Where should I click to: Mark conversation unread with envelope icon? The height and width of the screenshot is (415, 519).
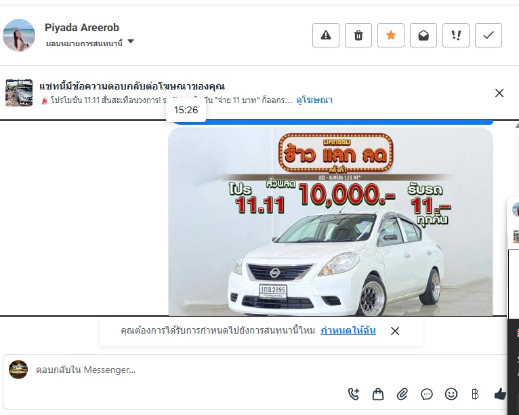point(423,35)
